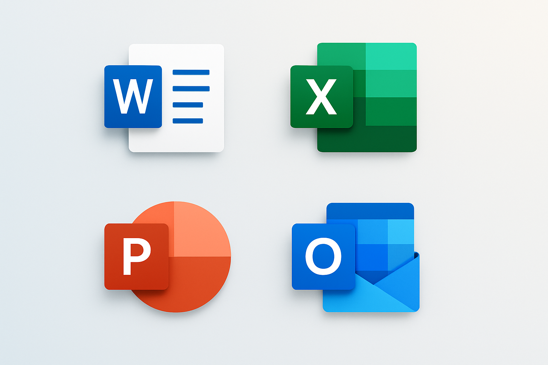The image size is (548, 365).
Task: Select the second blue line on Word page
Action: click(191, 89)
